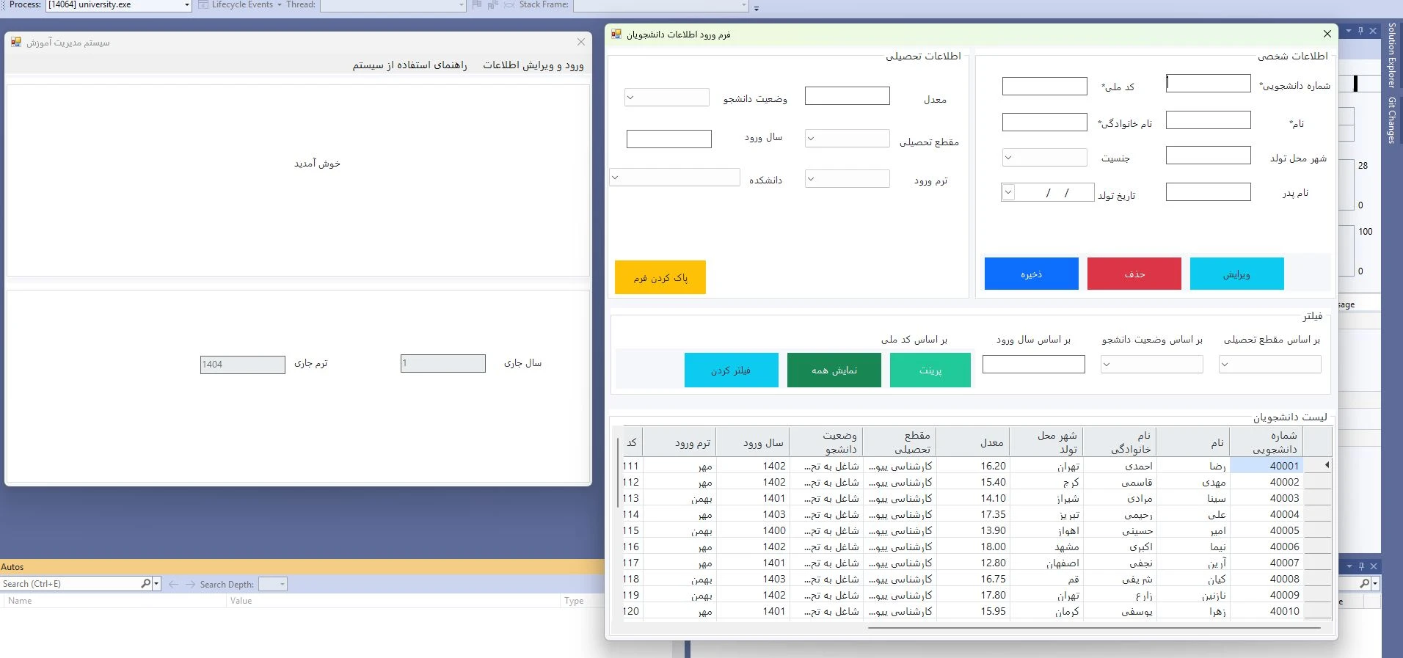Click the کد ملی input field
This screenshot has height=658, width=1403.
pos(1044,87)
